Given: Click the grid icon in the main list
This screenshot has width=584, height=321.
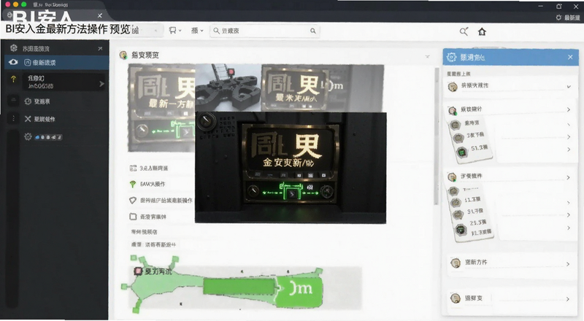Looking at the screenshot, I should (133, 169).
